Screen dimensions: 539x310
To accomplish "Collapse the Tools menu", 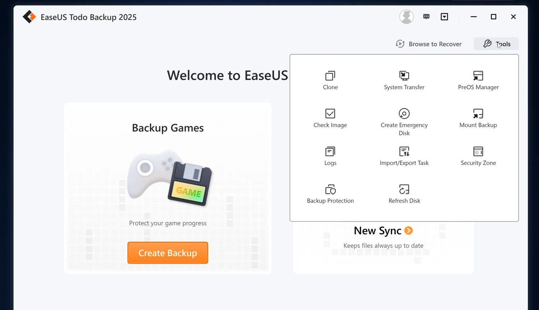I will coord(496,44).
